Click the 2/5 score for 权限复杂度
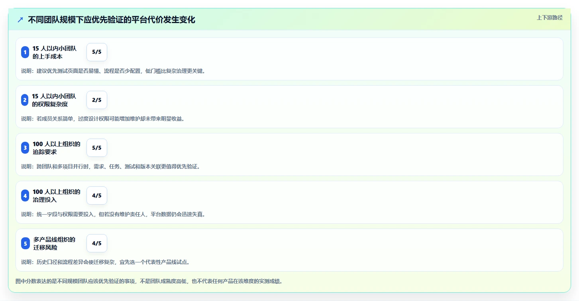579x301 pixels. tap(97, 100)
